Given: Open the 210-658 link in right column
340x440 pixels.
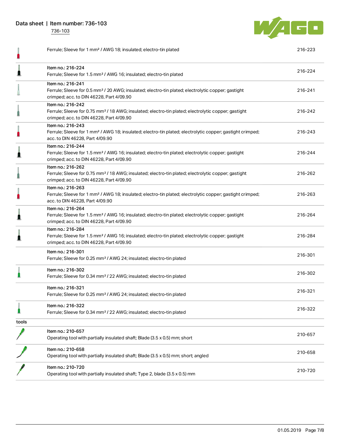Looking at the screenshot, I should (306, 353).
